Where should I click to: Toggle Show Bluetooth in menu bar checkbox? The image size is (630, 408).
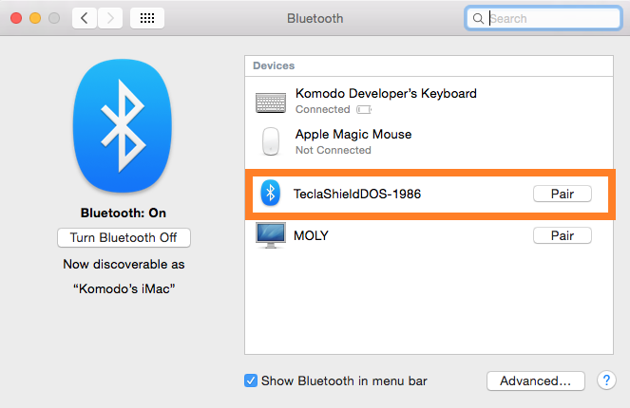pyautogui.click(x=251, y=380)
